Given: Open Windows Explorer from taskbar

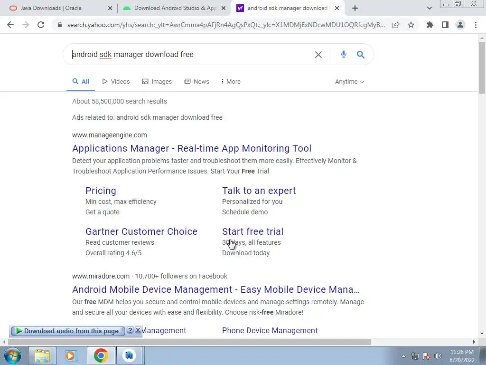Looking at the screenshot, I should click(42, 355).
